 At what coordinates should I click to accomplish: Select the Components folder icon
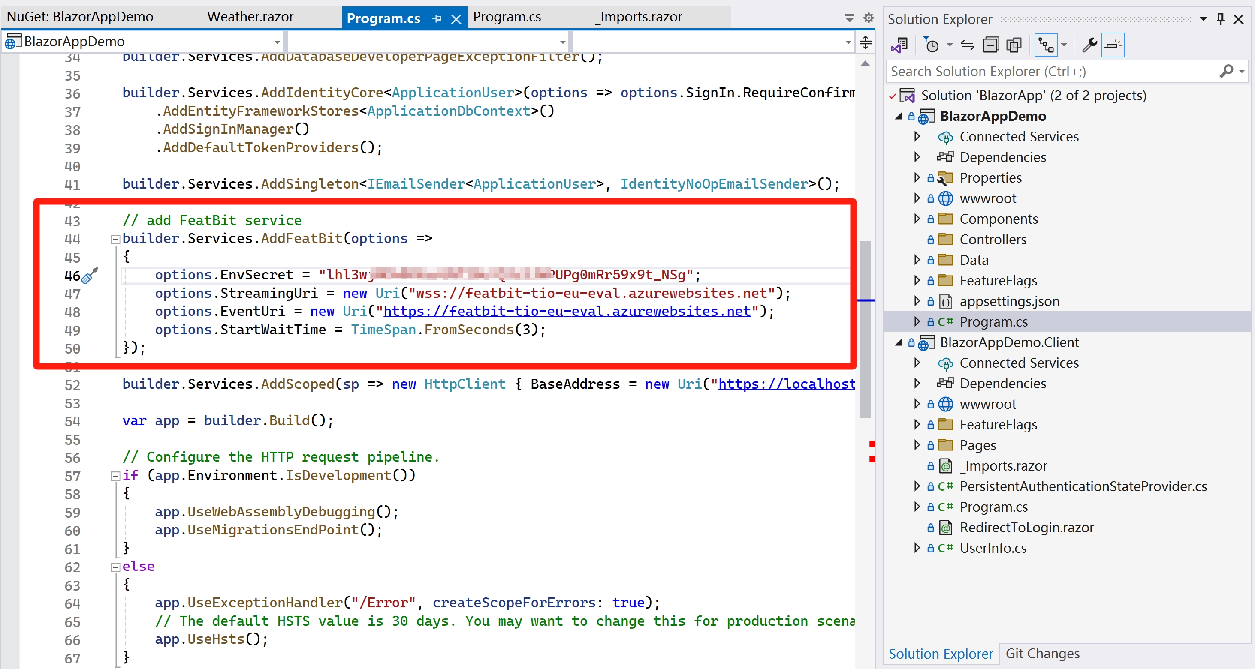point(946,219)
